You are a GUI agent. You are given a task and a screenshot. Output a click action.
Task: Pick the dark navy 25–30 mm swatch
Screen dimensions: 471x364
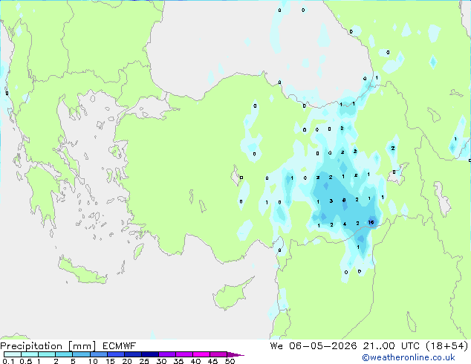[x=149, y=354]
